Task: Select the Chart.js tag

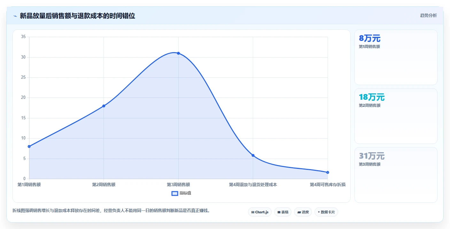Action: coord(260,212)
